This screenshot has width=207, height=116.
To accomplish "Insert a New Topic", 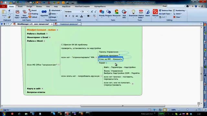I will (17, 14).
